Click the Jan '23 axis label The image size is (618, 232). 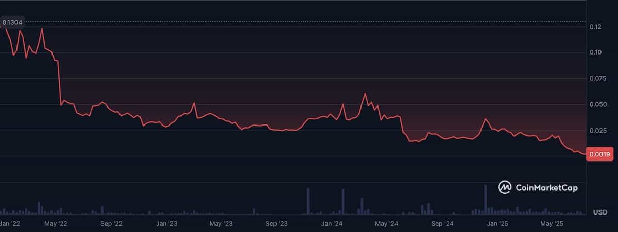click(x=166, y=224)
